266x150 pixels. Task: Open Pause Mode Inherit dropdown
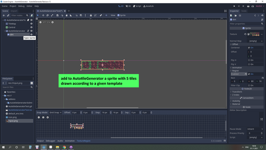255,129
